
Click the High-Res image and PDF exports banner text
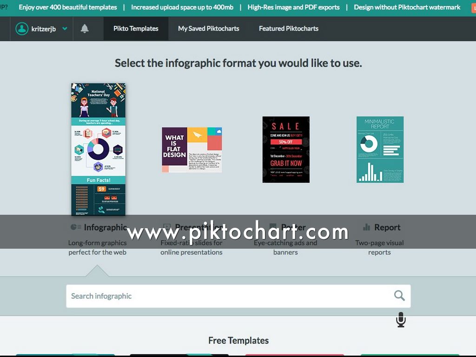pyautogui.click(x=293, y=7)
